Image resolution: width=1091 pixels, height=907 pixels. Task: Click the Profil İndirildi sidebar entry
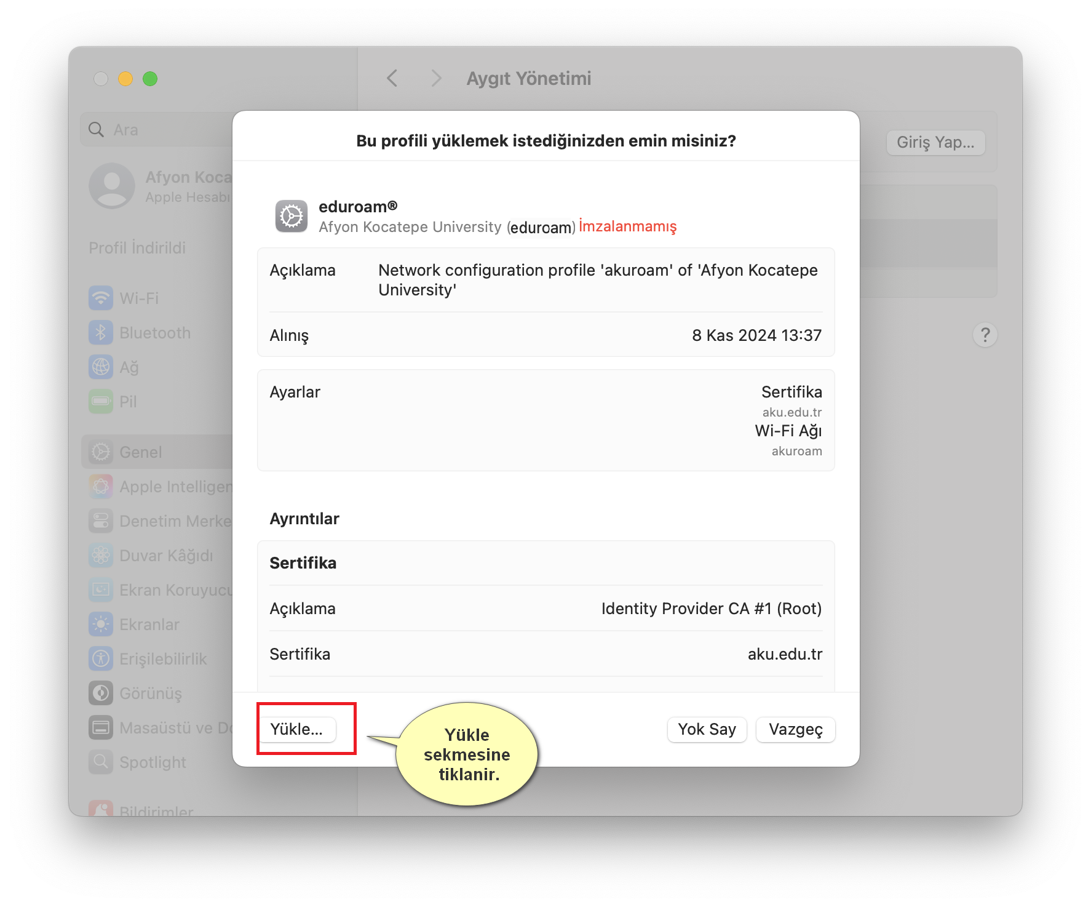(x=137, y=248)
